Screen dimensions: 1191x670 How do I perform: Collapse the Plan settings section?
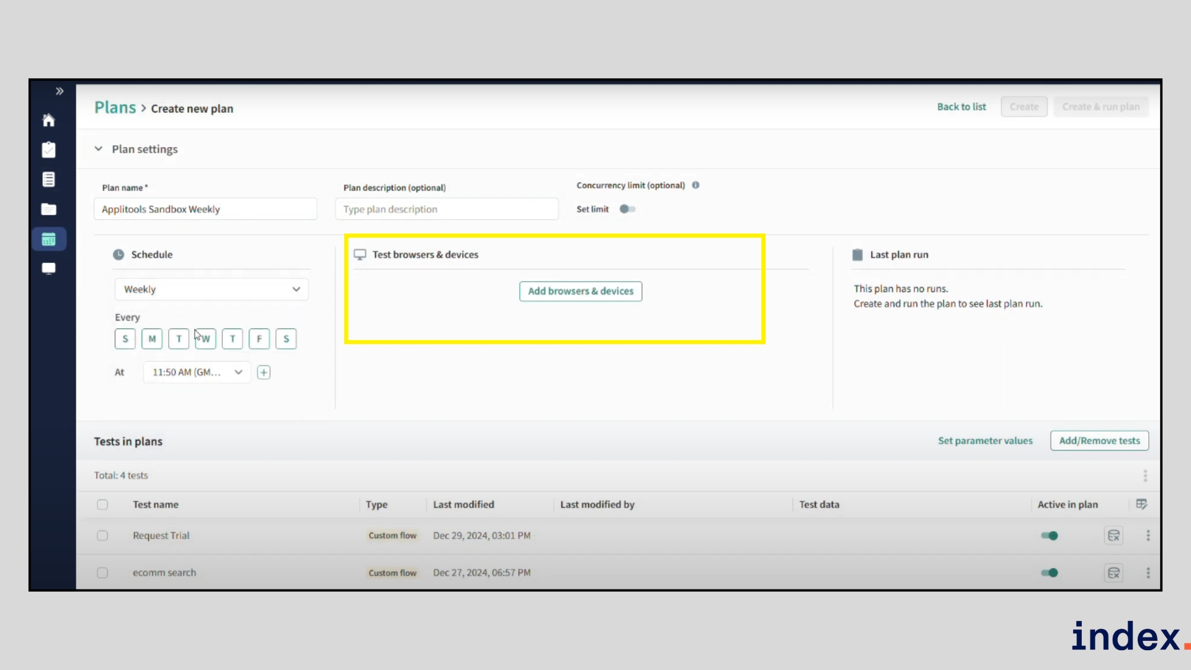(x=99, y=149)
